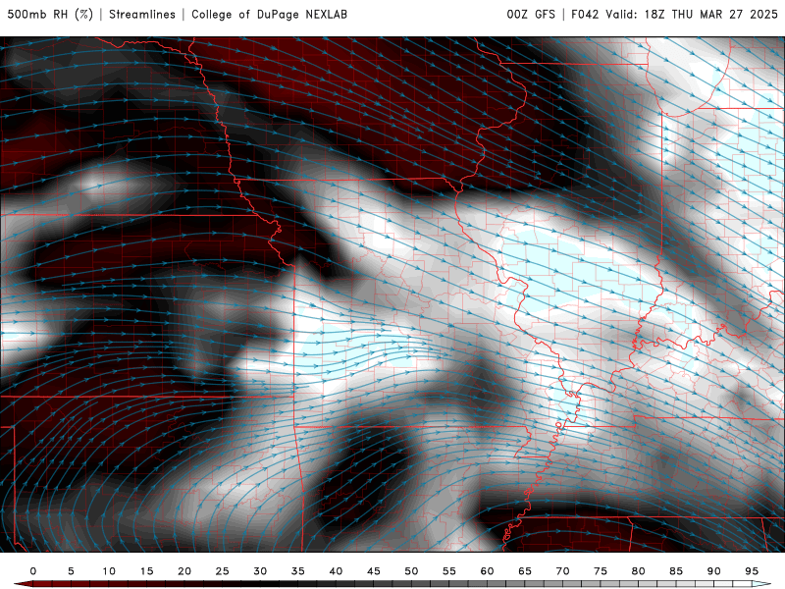The width and height of the screenshot is (785, 589).
Task: Click the 70 value on the color scale
Action: [562, 571]
